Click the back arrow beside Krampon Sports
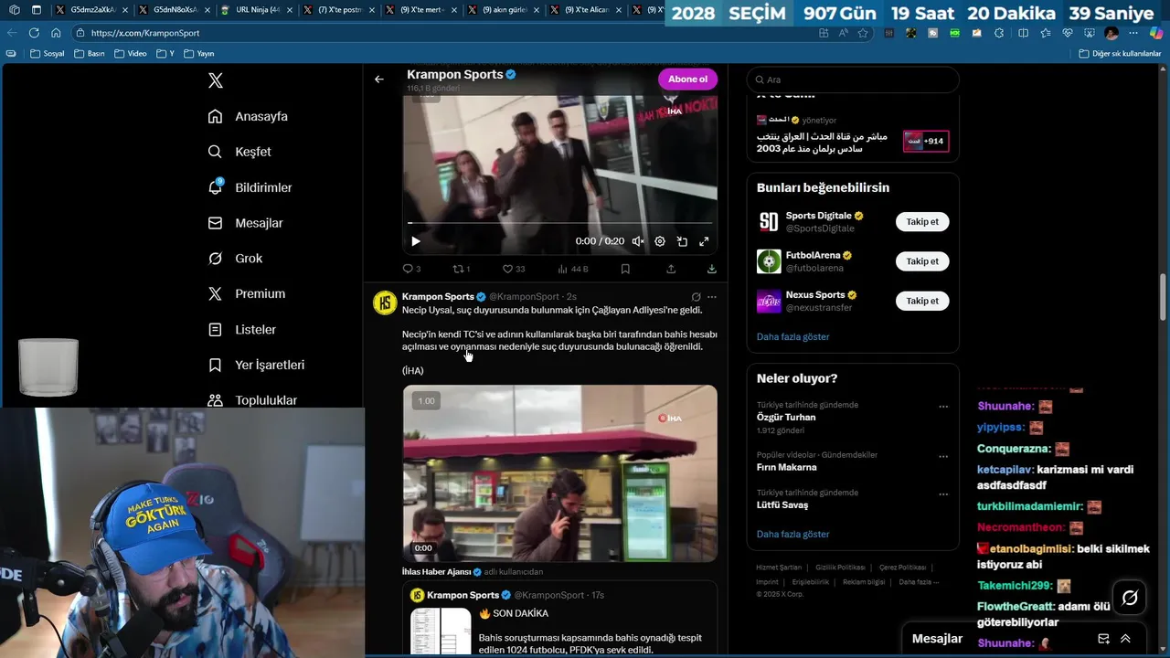This screenshot has width=1170, height=658. point(379,80)
